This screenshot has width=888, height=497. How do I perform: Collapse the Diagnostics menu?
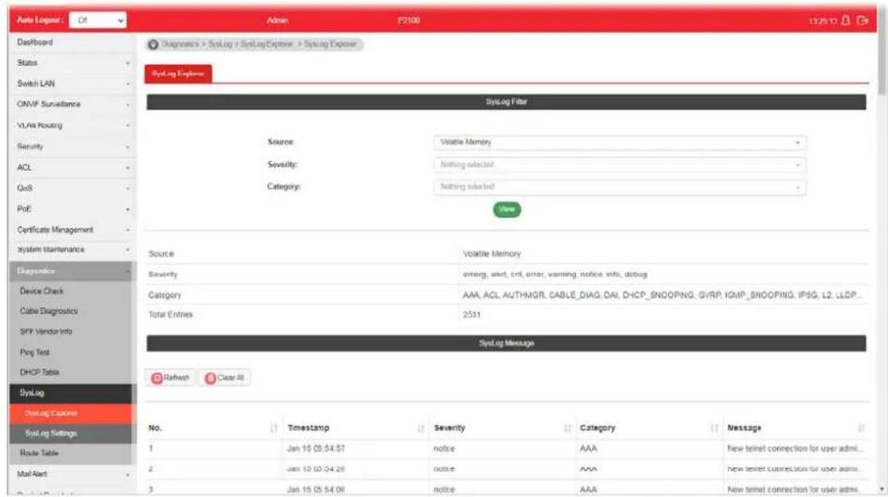click(x=72, y=271)
